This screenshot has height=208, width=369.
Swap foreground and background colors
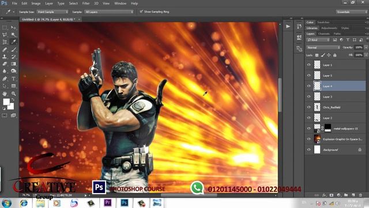(x=13, y=99)
